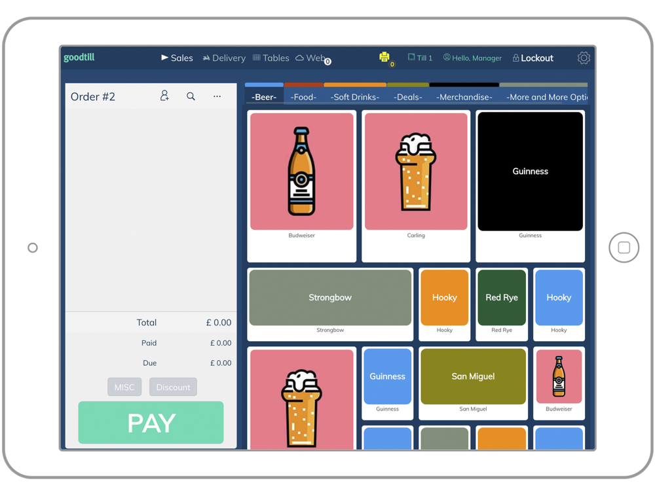Click the Paid £ 0.00 amount
This screenshot has height=491, width=655.
click(x=221, y=343)
